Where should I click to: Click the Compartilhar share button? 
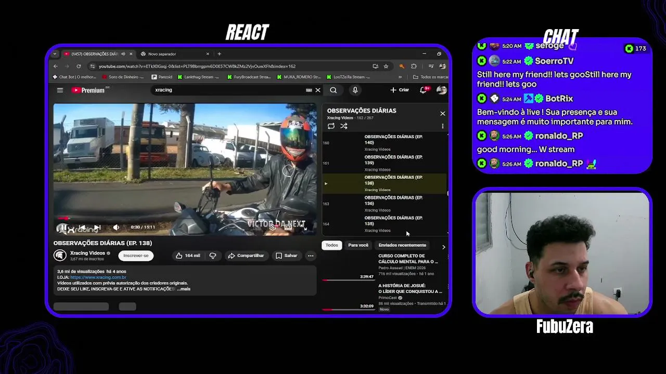[x=246, y=256]
